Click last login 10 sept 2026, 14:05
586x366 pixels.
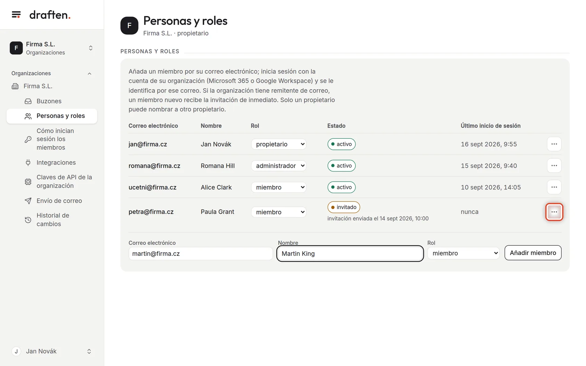tap(491, 187)
